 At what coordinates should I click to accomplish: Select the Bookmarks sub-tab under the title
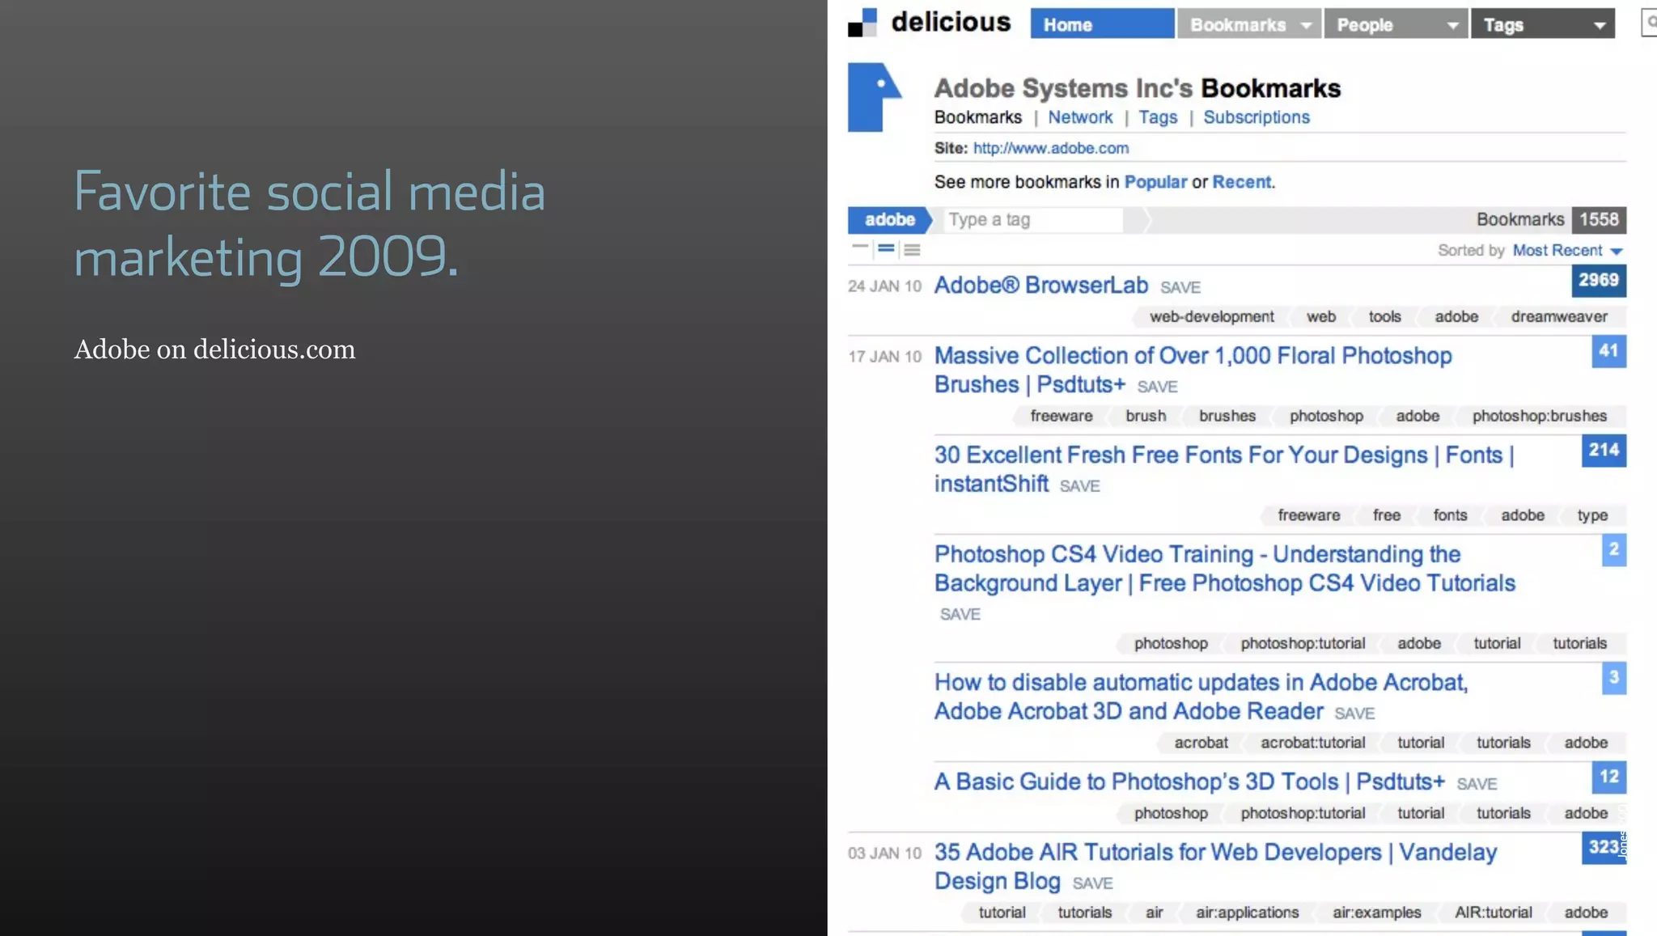977,117
